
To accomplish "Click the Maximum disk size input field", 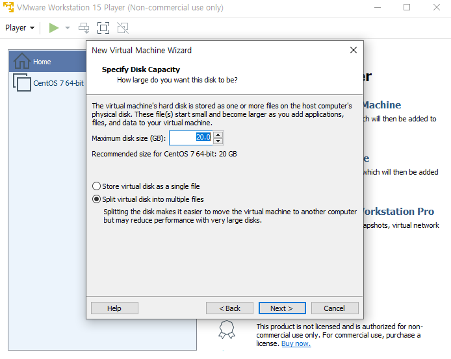I will 191,138.
